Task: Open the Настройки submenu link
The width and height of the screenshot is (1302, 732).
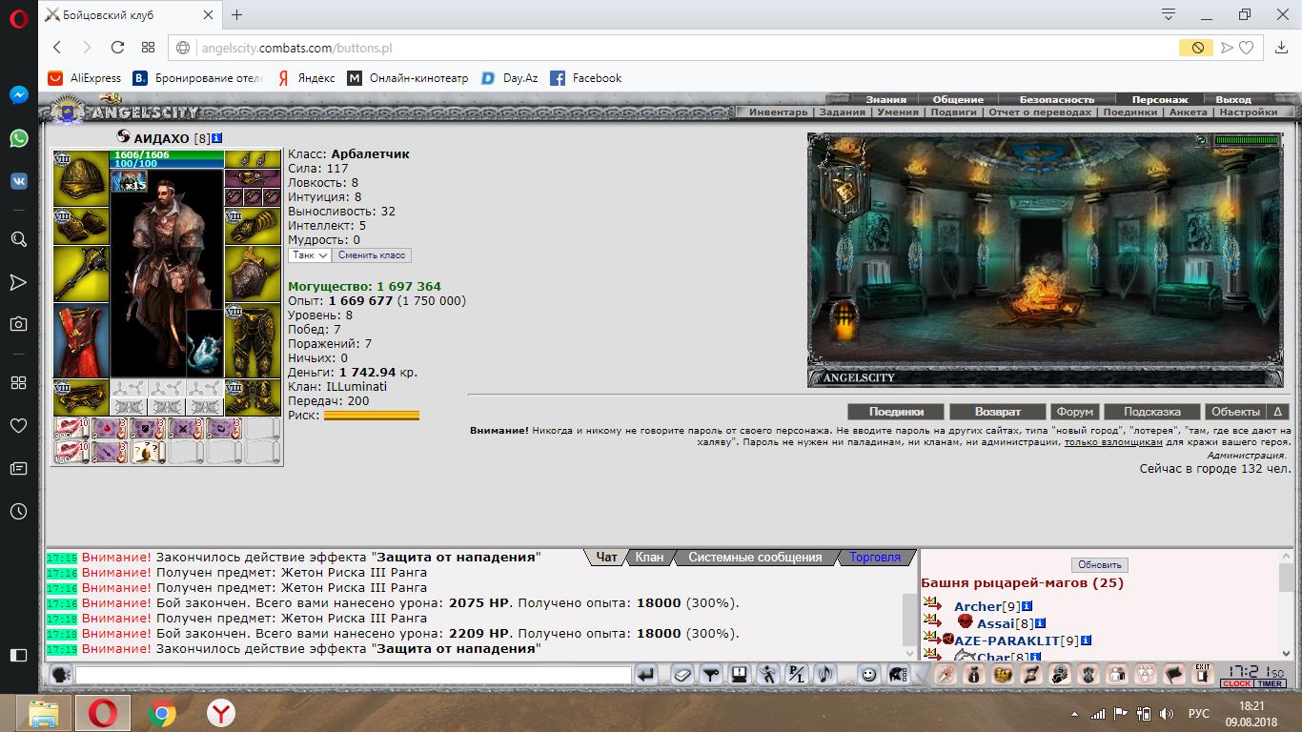Action: [1248, 112]
